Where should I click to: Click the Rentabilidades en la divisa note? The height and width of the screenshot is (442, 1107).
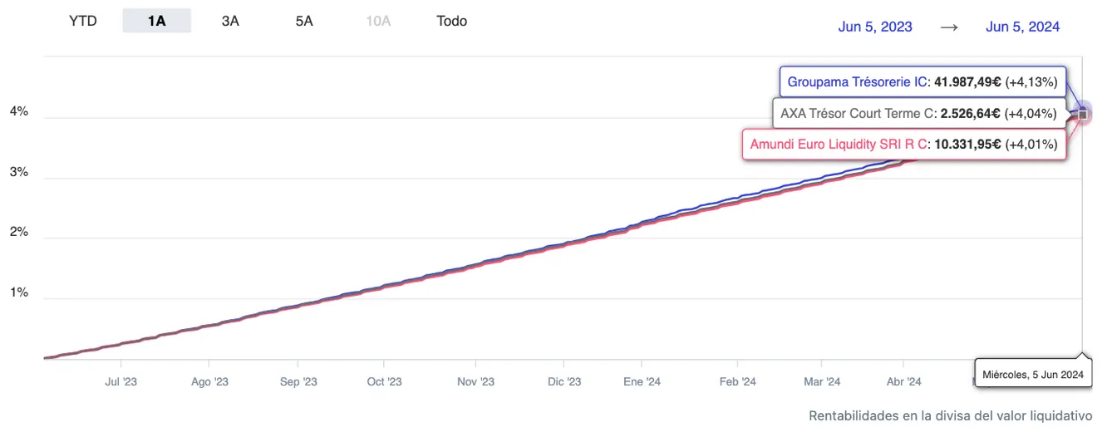coord(950,415)
